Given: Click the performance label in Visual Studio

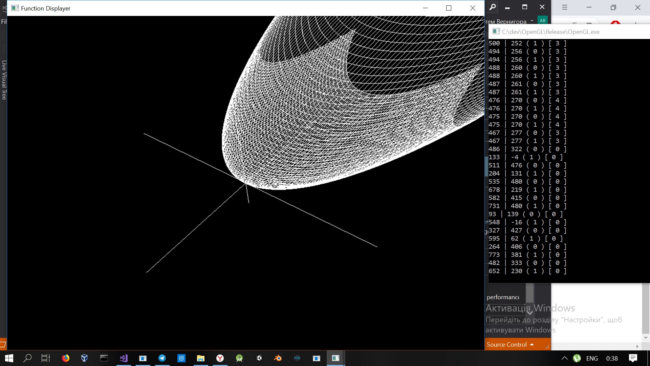Looking at the screenshot, I should point(503,297).
